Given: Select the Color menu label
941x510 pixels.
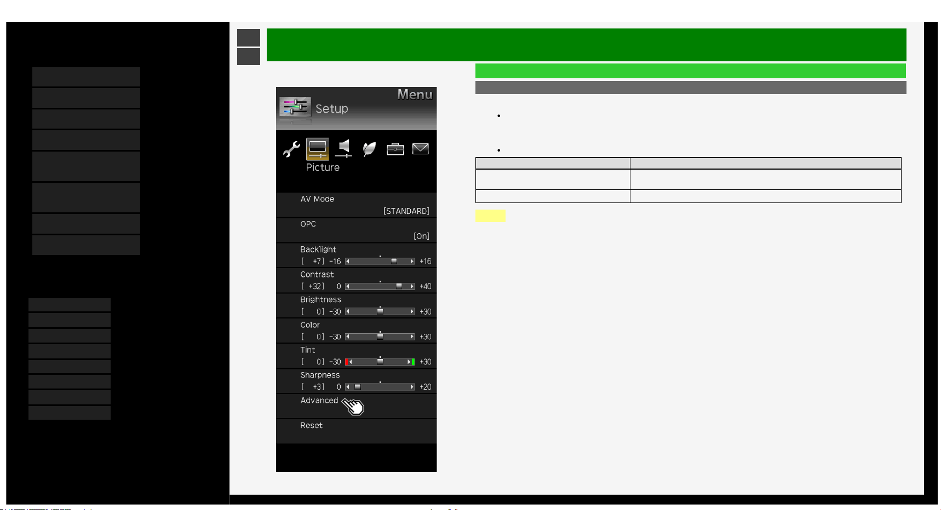Looking at the screenshot, I should click(310, 325).
